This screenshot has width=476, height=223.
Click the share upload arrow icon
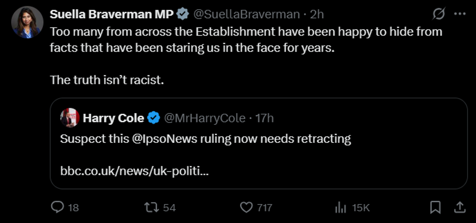pos(459,207)
